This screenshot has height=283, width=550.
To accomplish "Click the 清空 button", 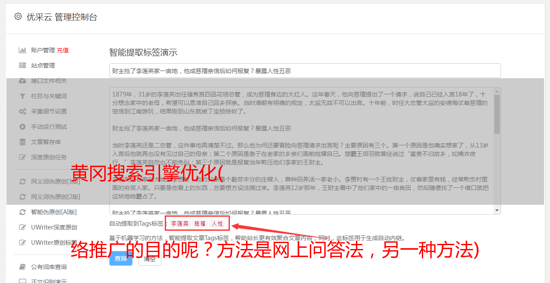I will pyautogui.click(x=150, y=258).
